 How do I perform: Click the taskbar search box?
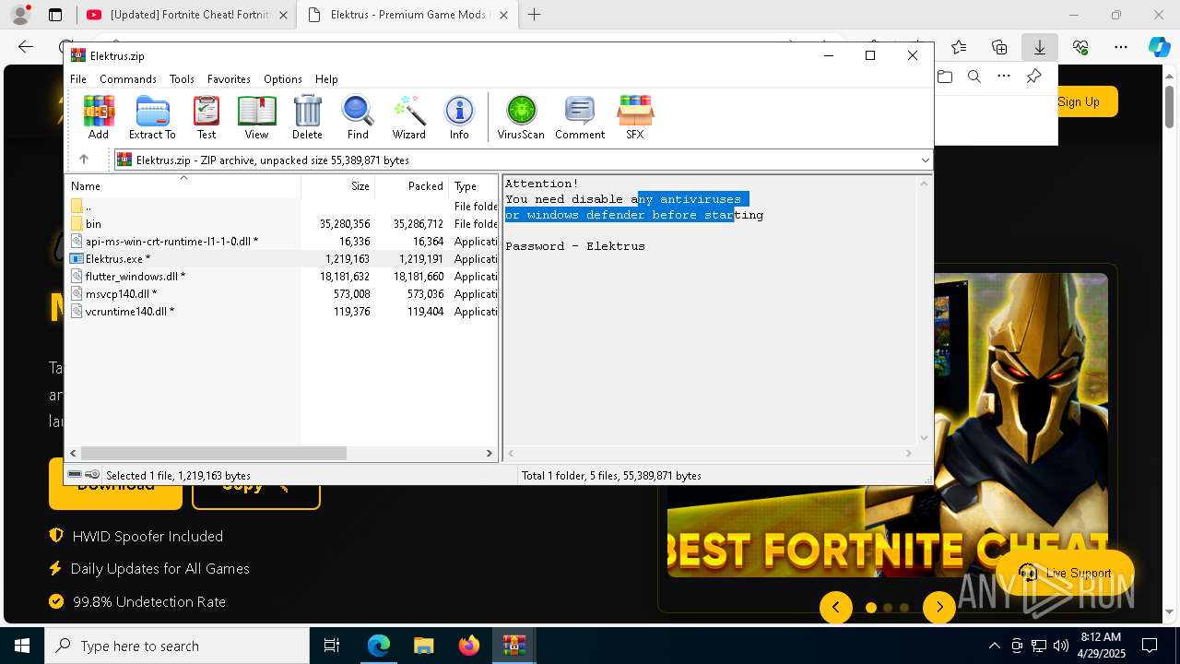pos(177,646)
